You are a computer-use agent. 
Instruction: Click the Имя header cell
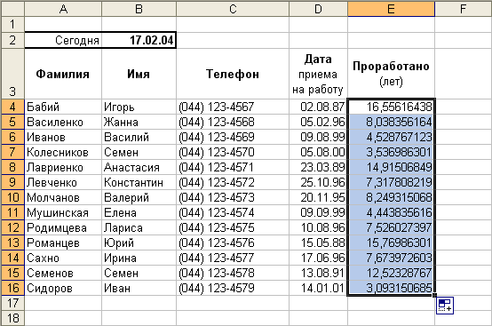pyautogui.click(x=139, y=74)
